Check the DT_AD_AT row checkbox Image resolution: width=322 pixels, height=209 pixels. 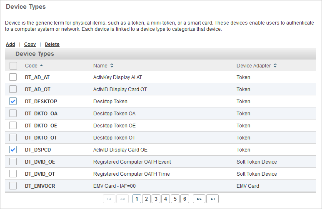(13, 77)
